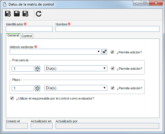Increase the Frecuencia value with up arrow
This screenshot has height=134, width=165.
[x=37, y=67]
